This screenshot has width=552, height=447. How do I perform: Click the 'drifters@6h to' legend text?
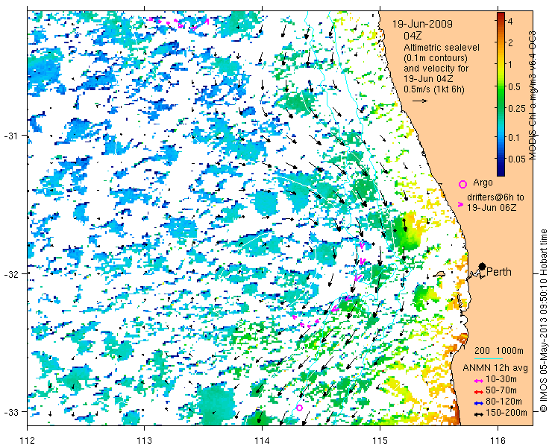click(x=495, y=197)
